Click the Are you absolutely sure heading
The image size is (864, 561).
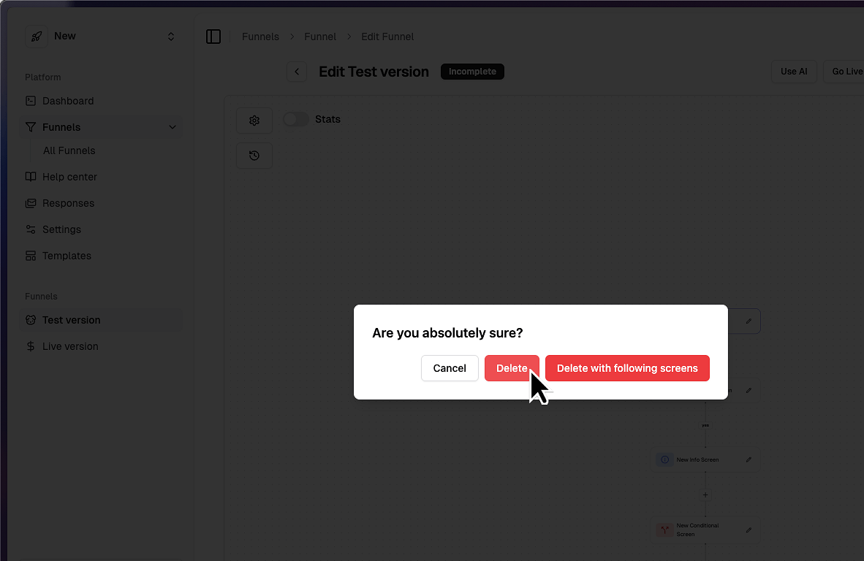[x=447, y=333]
